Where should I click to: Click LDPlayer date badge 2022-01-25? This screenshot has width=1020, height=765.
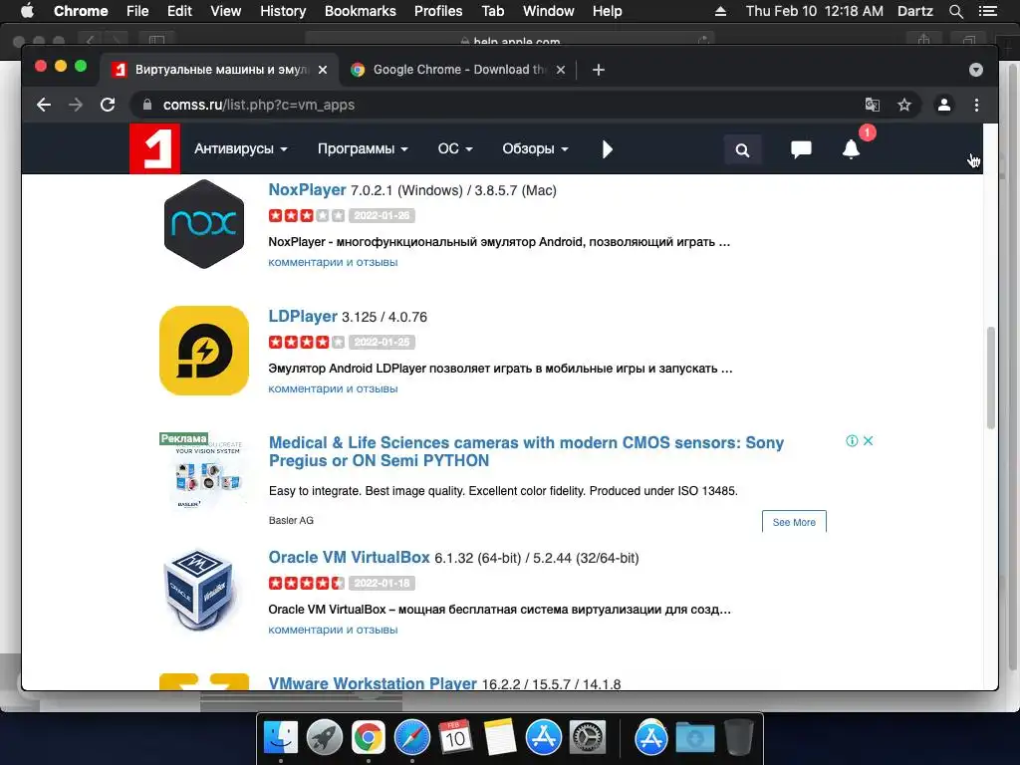pos(382,343)
